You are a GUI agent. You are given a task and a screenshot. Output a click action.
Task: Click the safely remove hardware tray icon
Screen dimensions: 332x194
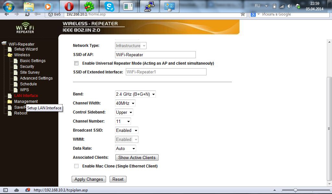(x=298, y=6)
